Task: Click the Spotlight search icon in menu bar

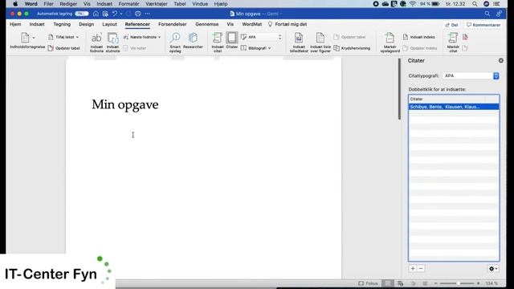Action: [x=475, y=4]
